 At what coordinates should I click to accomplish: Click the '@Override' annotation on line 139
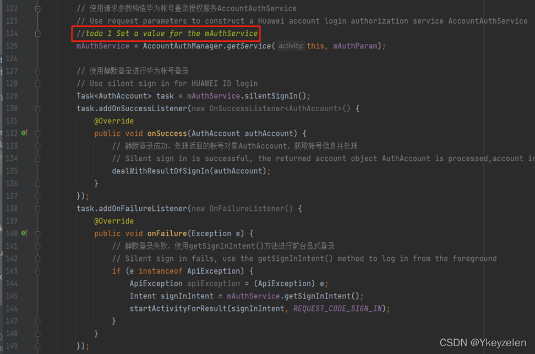[x=114, y=221]
